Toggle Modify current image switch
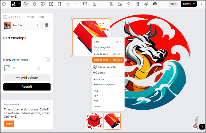The image size is (206, 133). point(47,59)
